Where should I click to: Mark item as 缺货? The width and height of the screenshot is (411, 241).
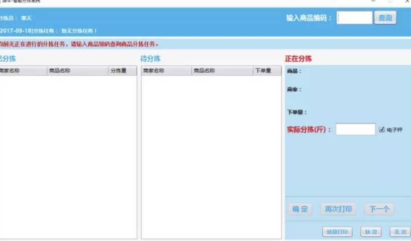tap(371, 231)
